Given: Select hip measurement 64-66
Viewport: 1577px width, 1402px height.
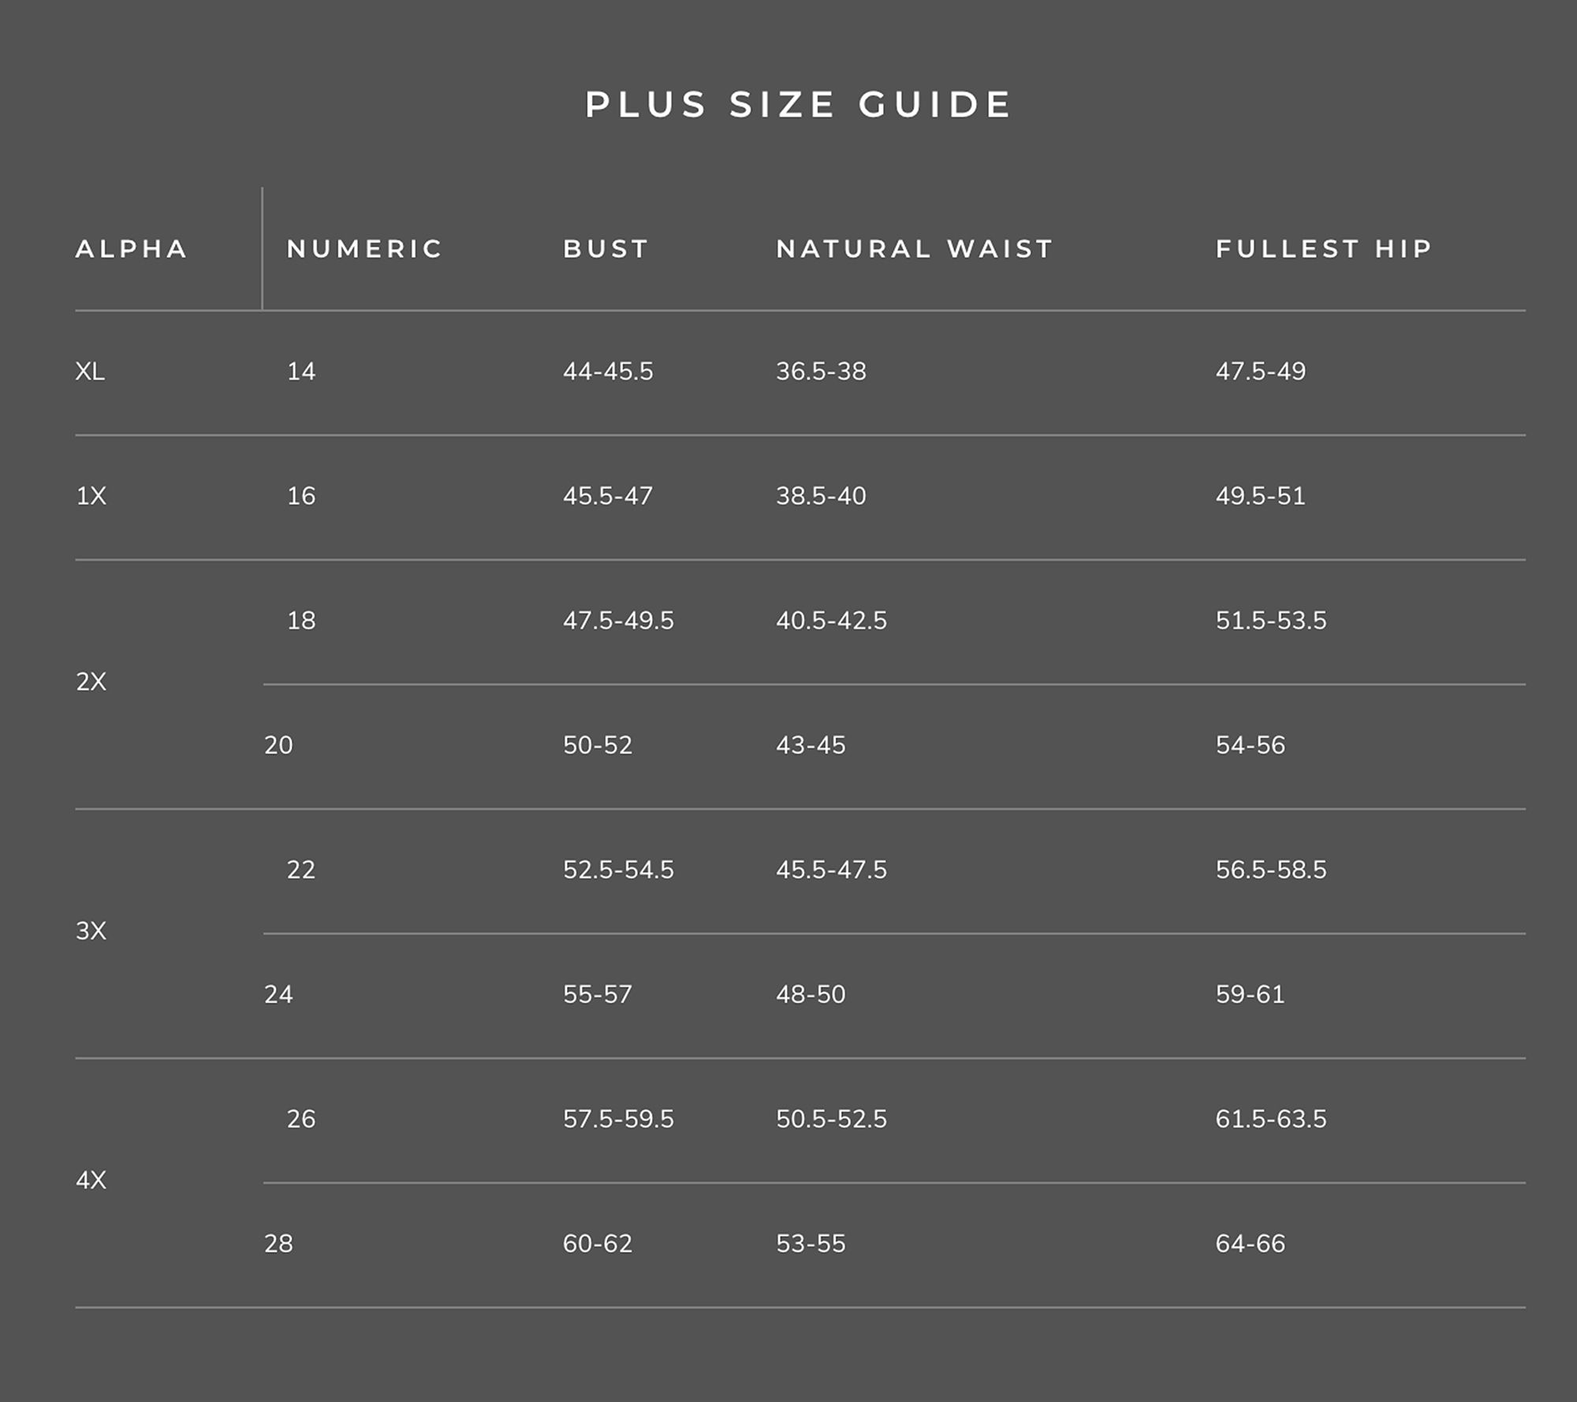Looking at the screenshot, I should 1251,1244.
